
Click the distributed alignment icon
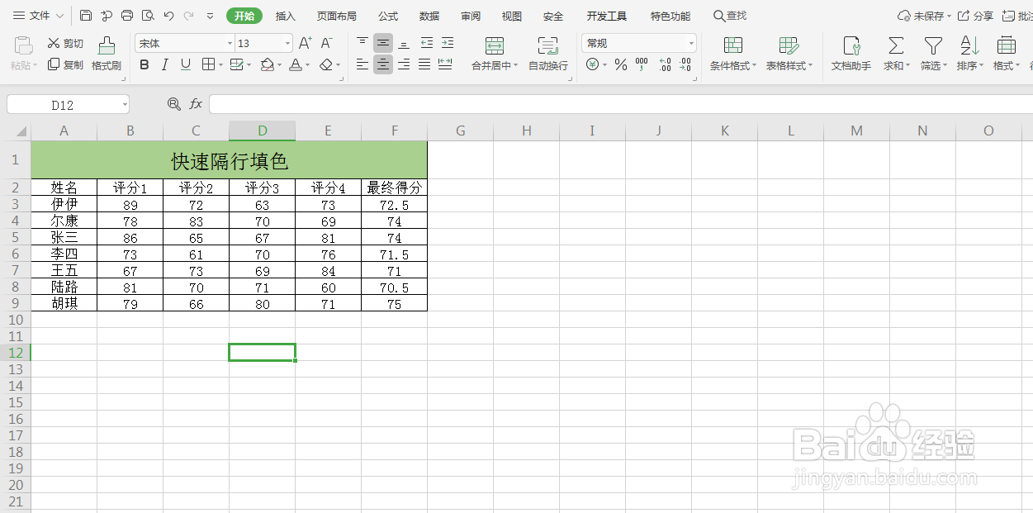pos(445,64)
